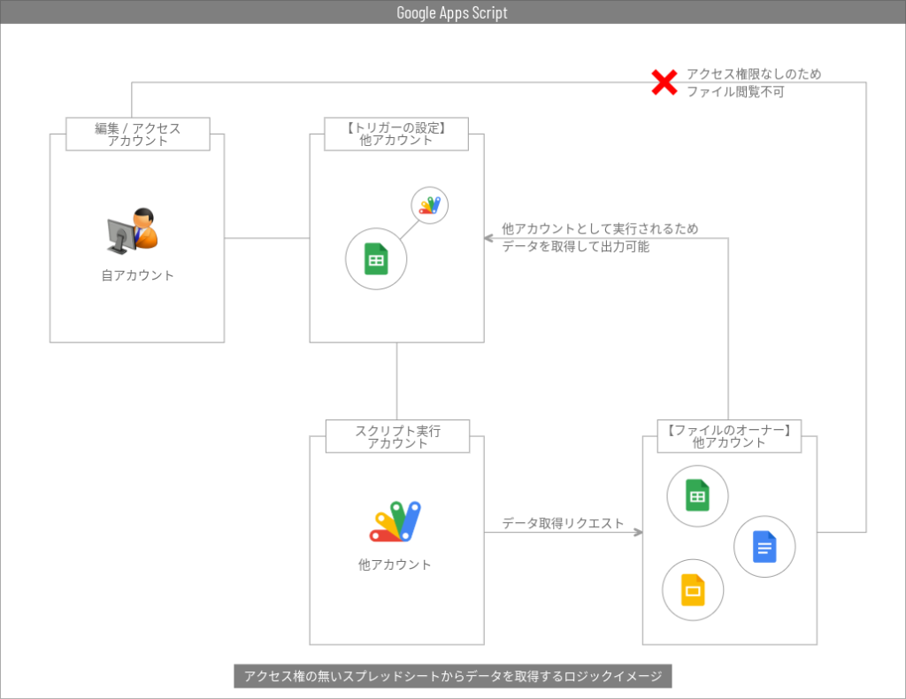
Task: Select the Google Sheets icon in the trigger box
Action: pyautogui.click(x=376, y=258)
